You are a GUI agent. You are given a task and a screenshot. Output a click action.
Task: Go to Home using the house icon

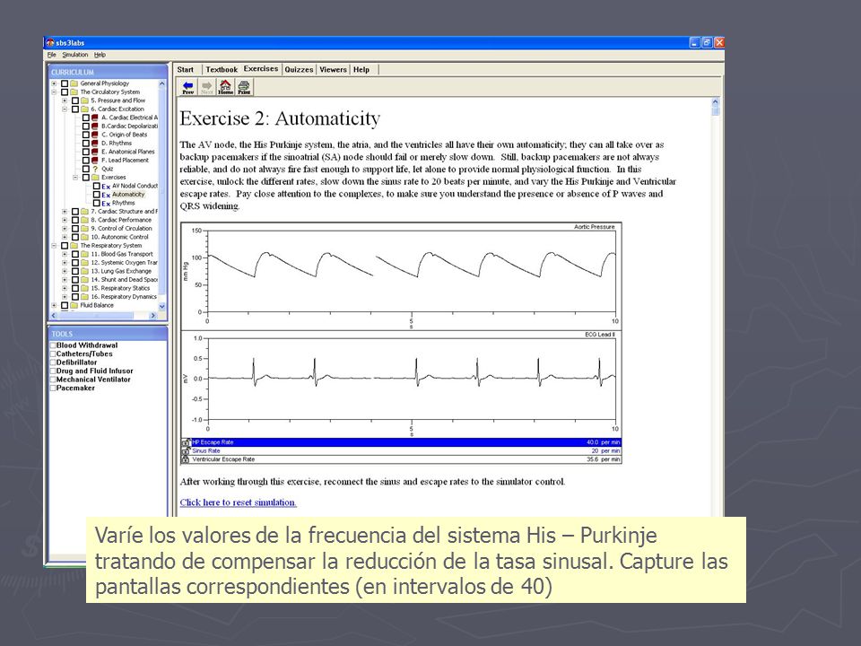point(225,87)
